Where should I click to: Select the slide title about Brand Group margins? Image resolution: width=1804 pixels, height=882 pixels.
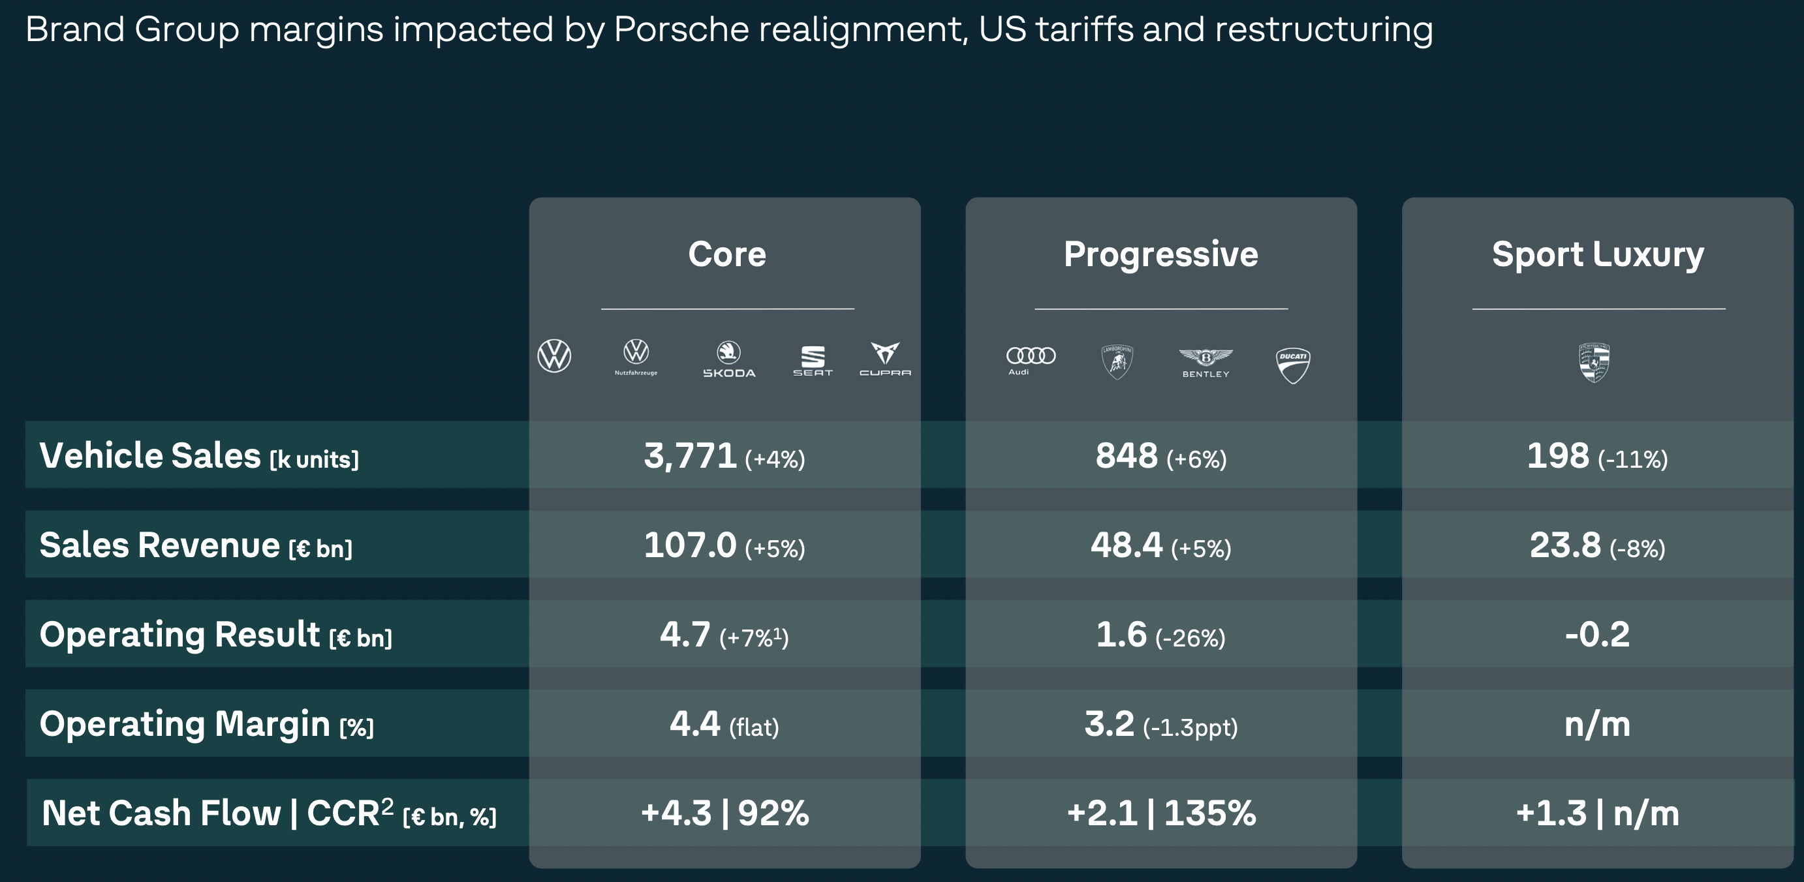pyautogui.click(x=729, y=29)
